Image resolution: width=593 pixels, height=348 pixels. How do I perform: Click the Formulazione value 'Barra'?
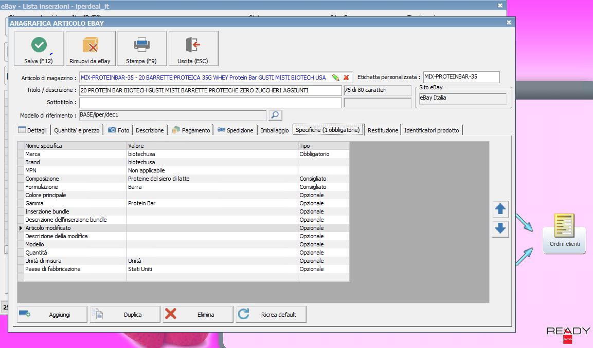[x=135, y=187]
